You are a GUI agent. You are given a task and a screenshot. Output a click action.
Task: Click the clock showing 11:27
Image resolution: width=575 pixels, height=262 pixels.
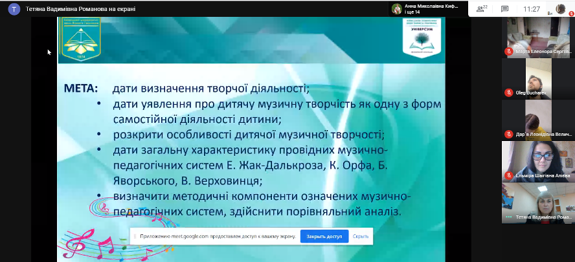click(532, 9)
